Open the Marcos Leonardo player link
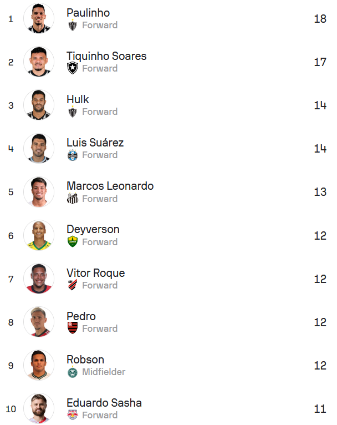The height and width of the screenshot is (425, 337). [x=110, y=186]
